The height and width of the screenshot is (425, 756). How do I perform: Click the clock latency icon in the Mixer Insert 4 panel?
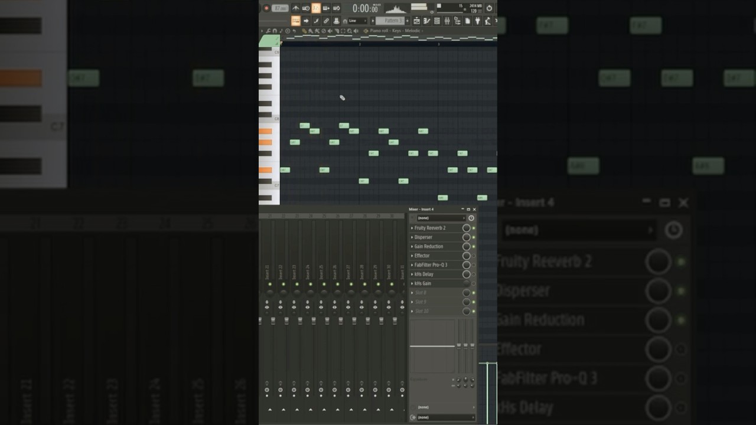[471, 218]
